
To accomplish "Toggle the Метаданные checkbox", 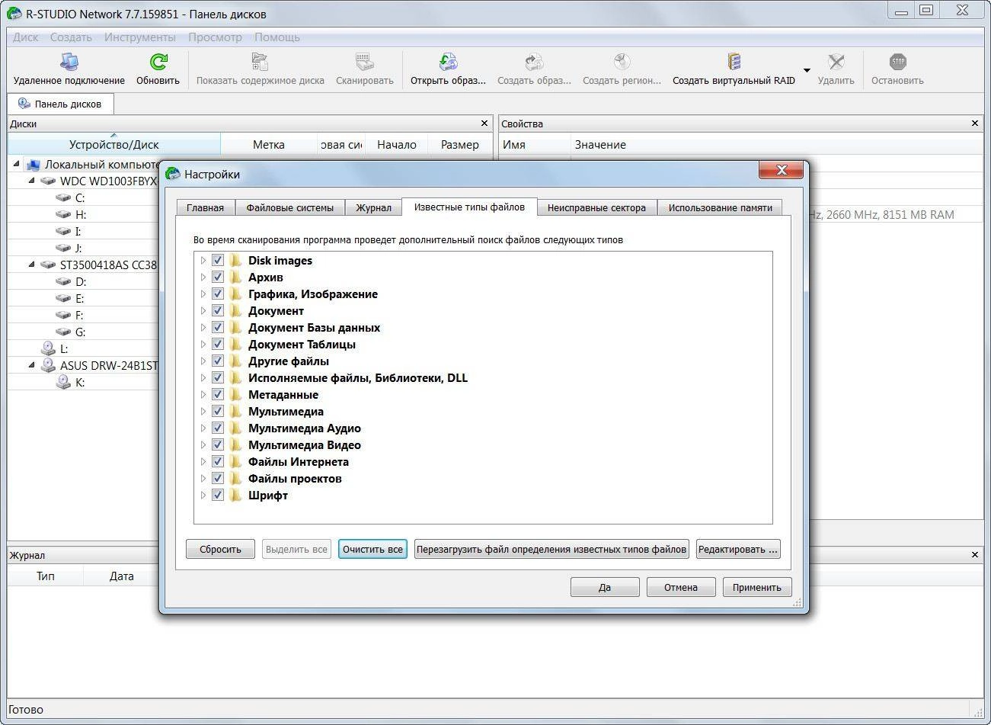I will pos(218,395).
